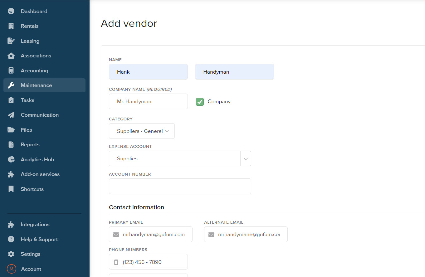Open Help & Support

point(39,239)
